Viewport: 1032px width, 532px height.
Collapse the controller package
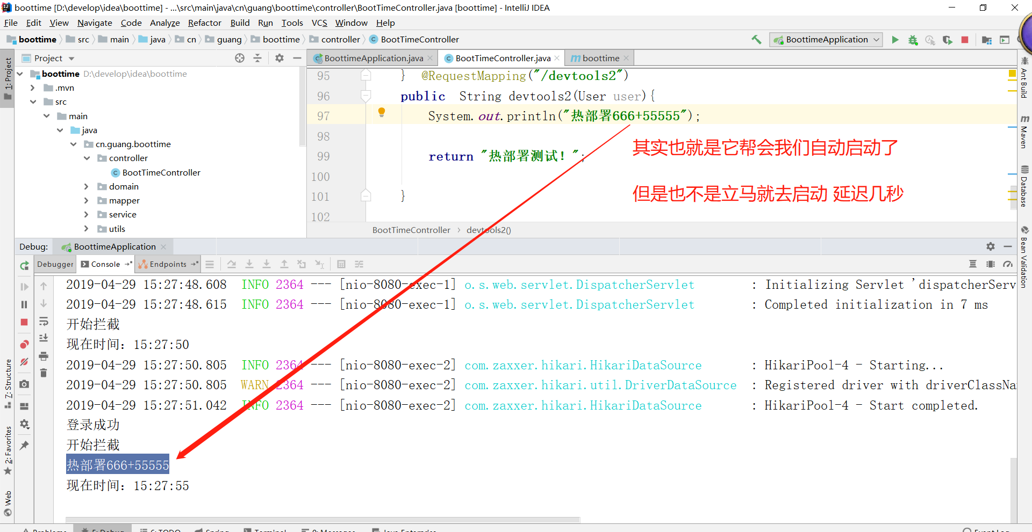click(87, 158)
